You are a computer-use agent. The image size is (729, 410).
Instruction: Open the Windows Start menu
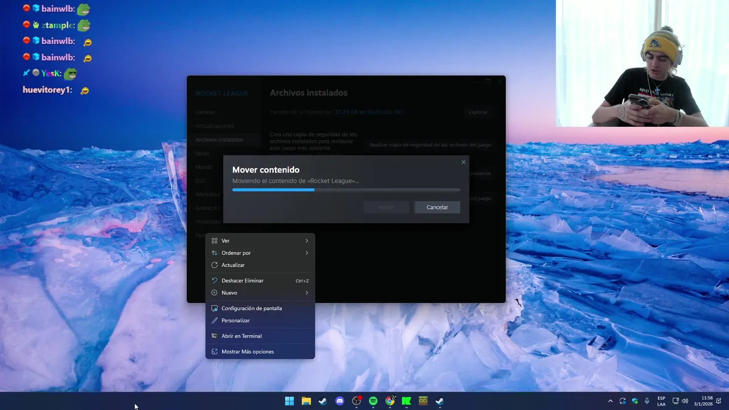point(289,401)
